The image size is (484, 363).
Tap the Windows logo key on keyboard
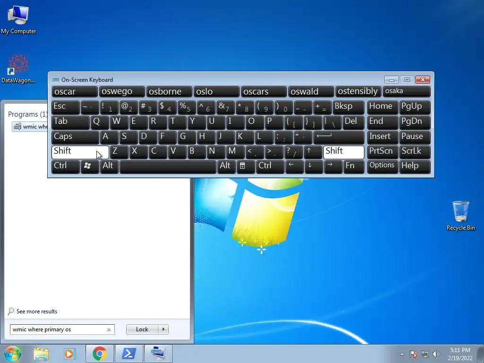pyautogui.click(x=89, y=166)
